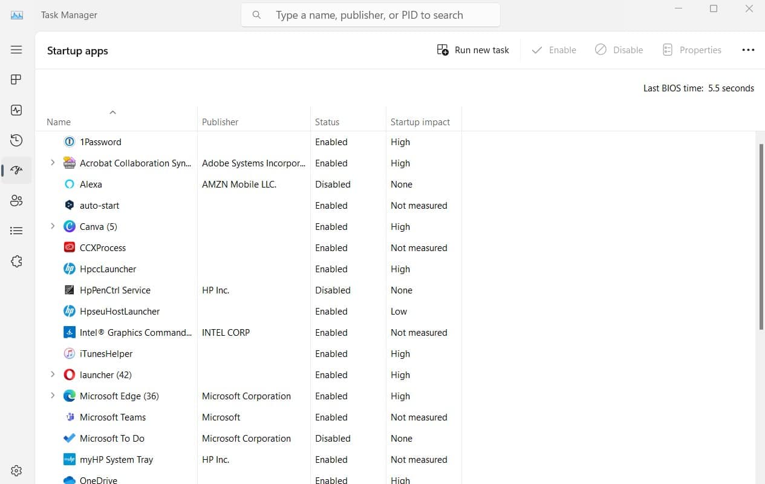Viewport: 765px width, 484px height.
Task: Select the CCXProcess row name
Action: point(103,248)
